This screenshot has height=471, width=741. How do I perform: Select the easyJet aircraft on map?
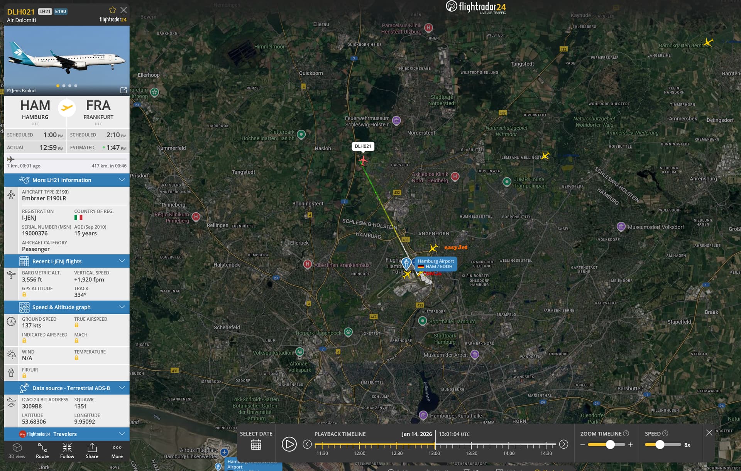[x=434, y=248]
